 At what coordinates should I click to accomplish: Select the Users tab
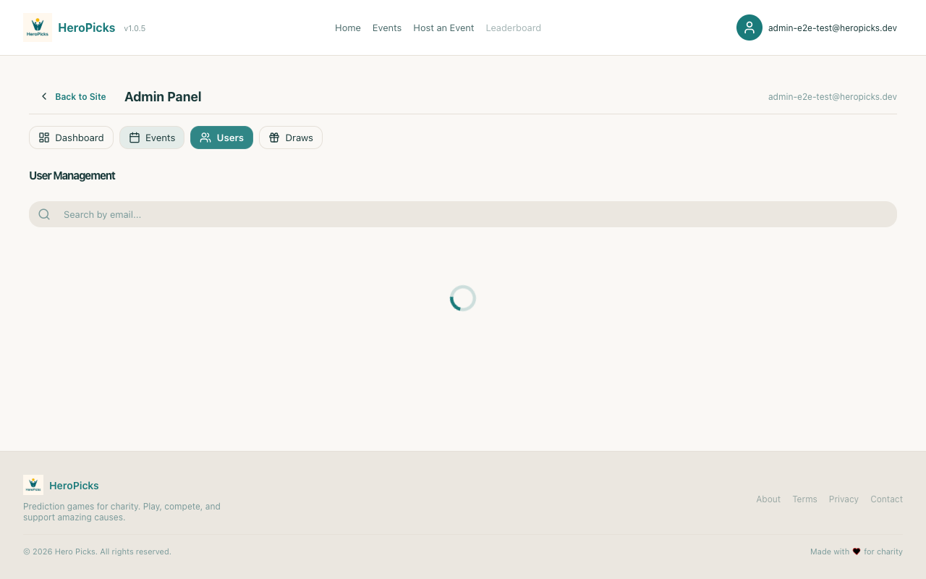(221, 138)
